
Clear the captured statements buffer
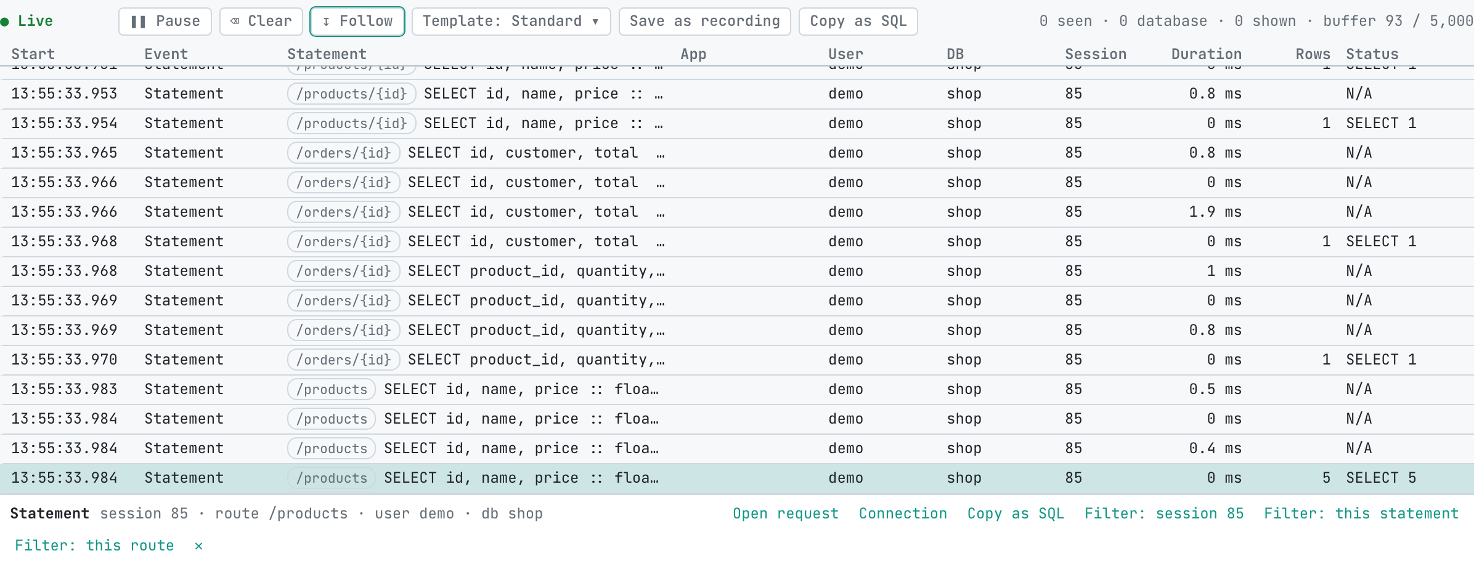pos(261,22)
